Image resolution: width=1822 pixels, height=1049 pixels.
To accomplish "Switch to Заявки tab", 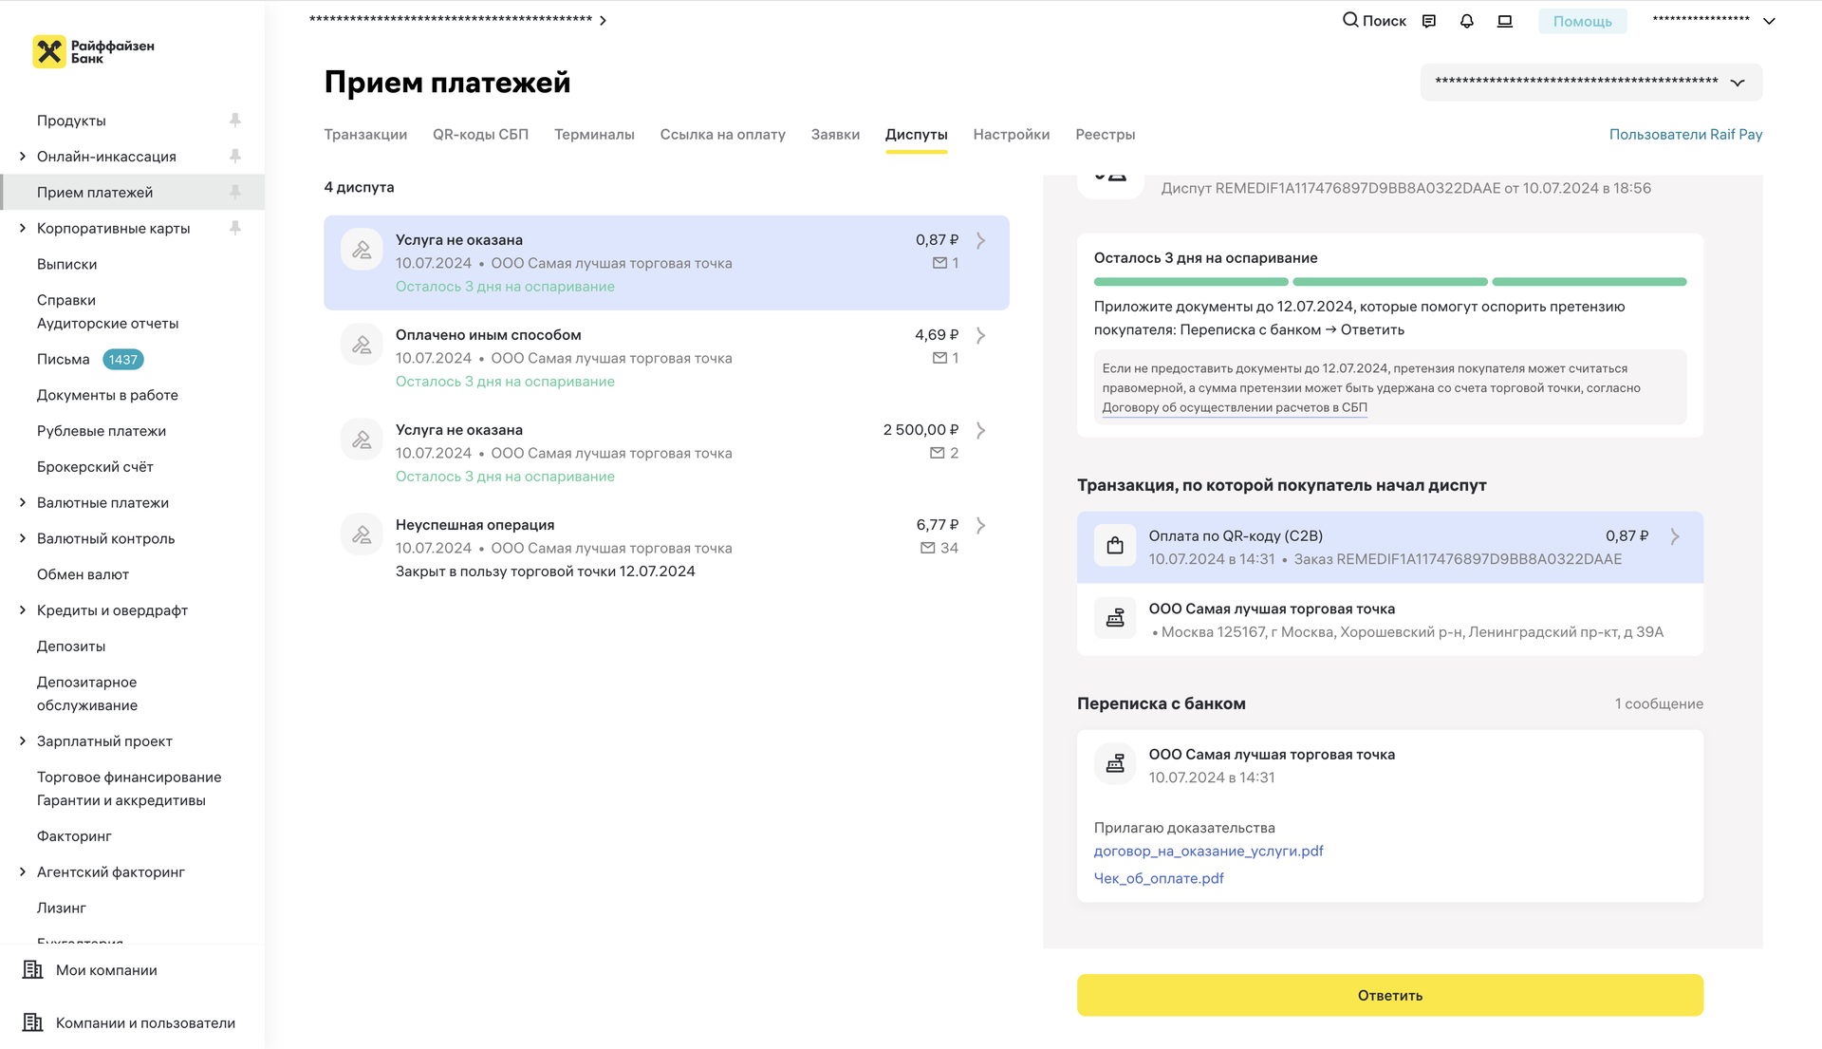I will click(x=835, y=134).
